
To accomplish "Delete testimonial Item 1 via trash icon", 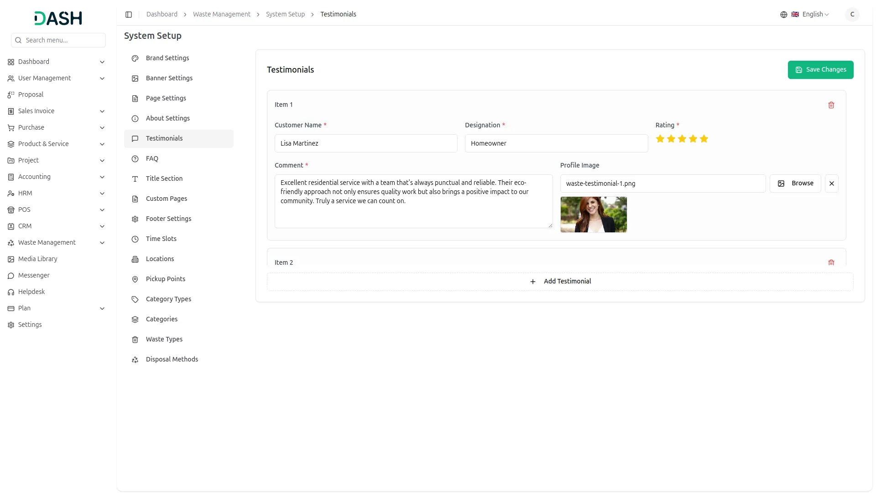I will pos(831,105).
